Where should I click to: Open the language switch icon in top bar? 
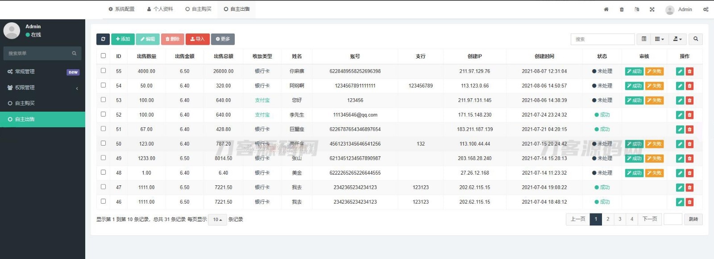[x=637, y=9]
